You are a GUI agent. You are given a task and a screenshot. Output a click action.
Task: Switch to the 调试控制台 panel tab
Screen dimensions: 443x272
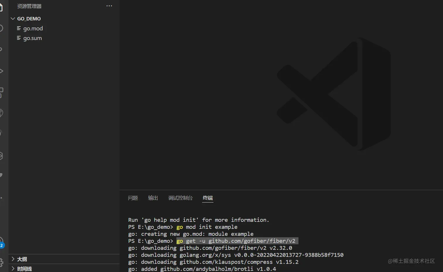180,198
